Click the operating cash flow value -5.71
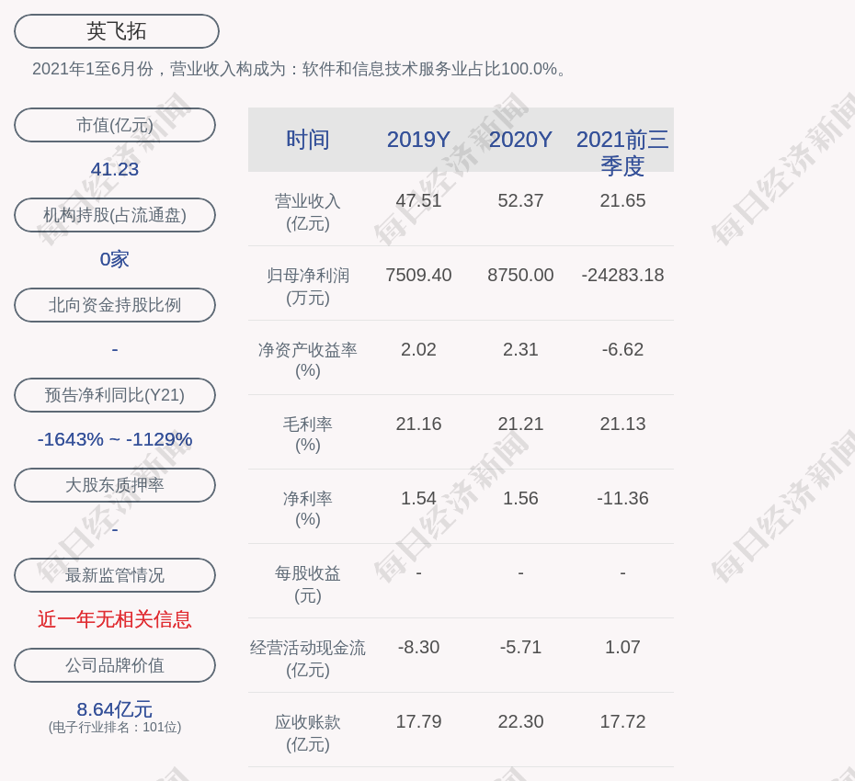The image size is (855, 781). 520,647
